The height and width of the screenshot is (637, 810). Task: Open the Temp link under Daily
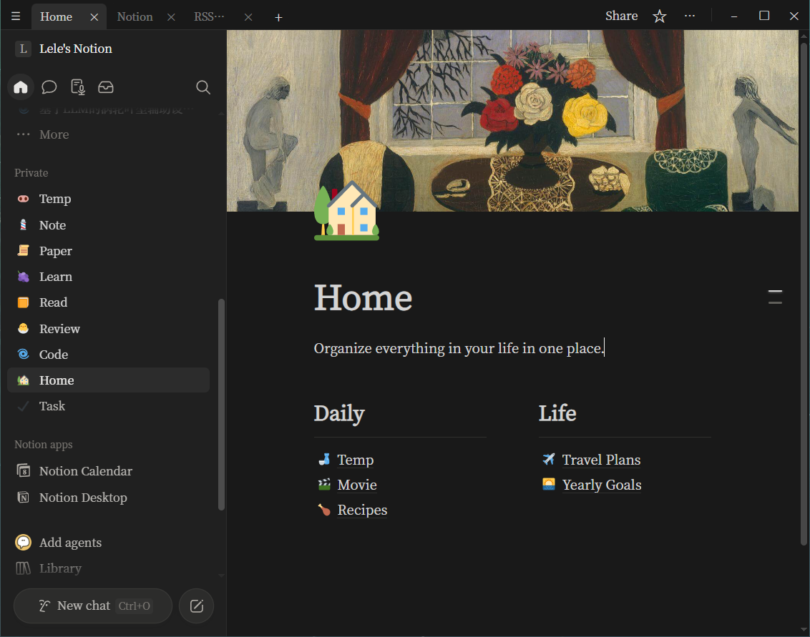coord(356,460)
